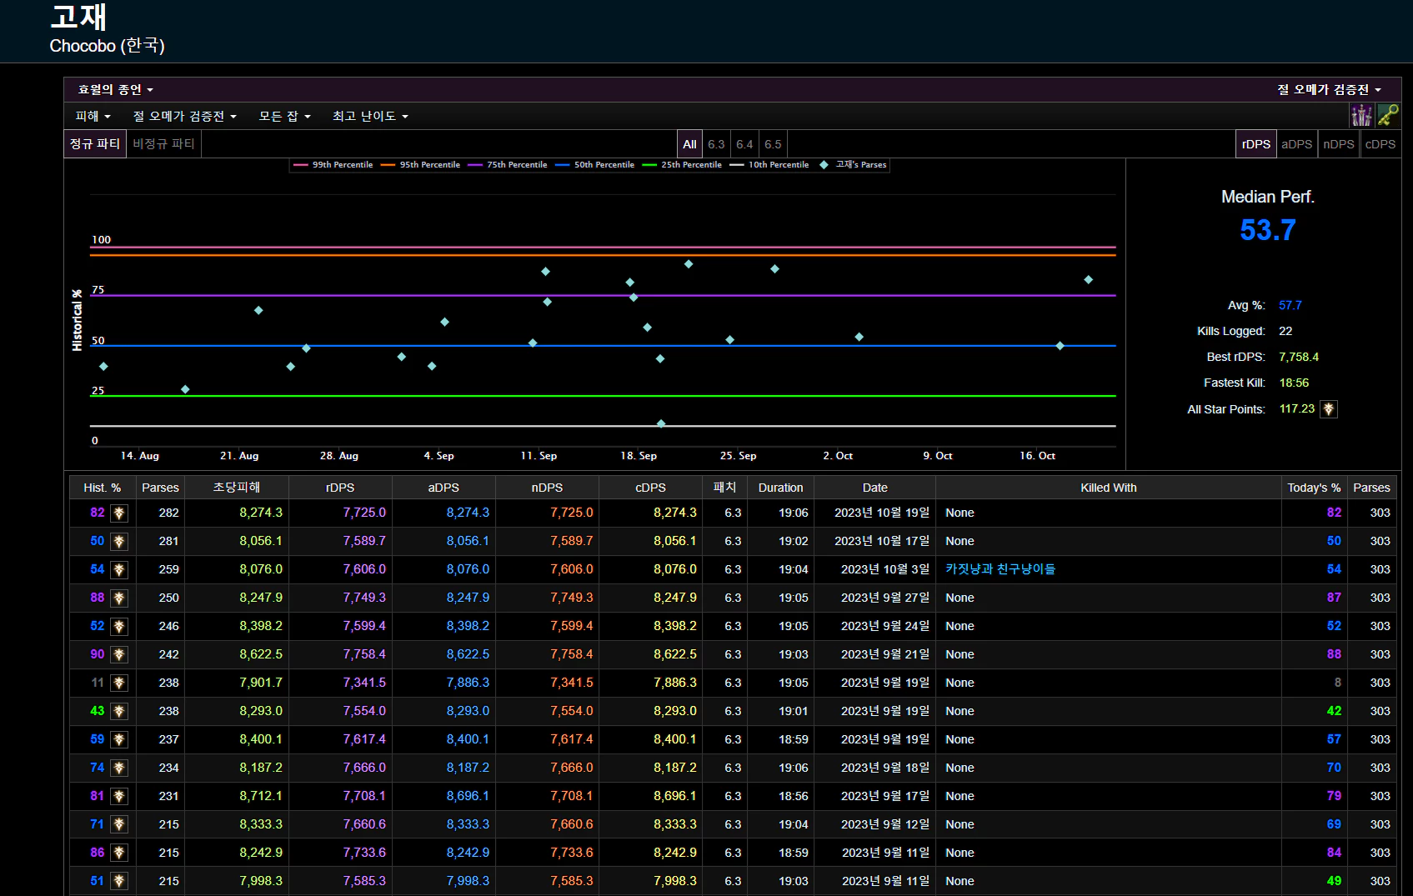The height and width of the screenshot is (896, 1413).
Task: Click the 고재 character name heading
Action: coord(78,17)
